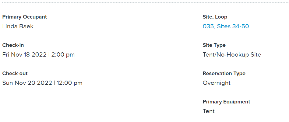Click the Check-out heading
Screen dimensions: 289x122
tap(15, 73)
